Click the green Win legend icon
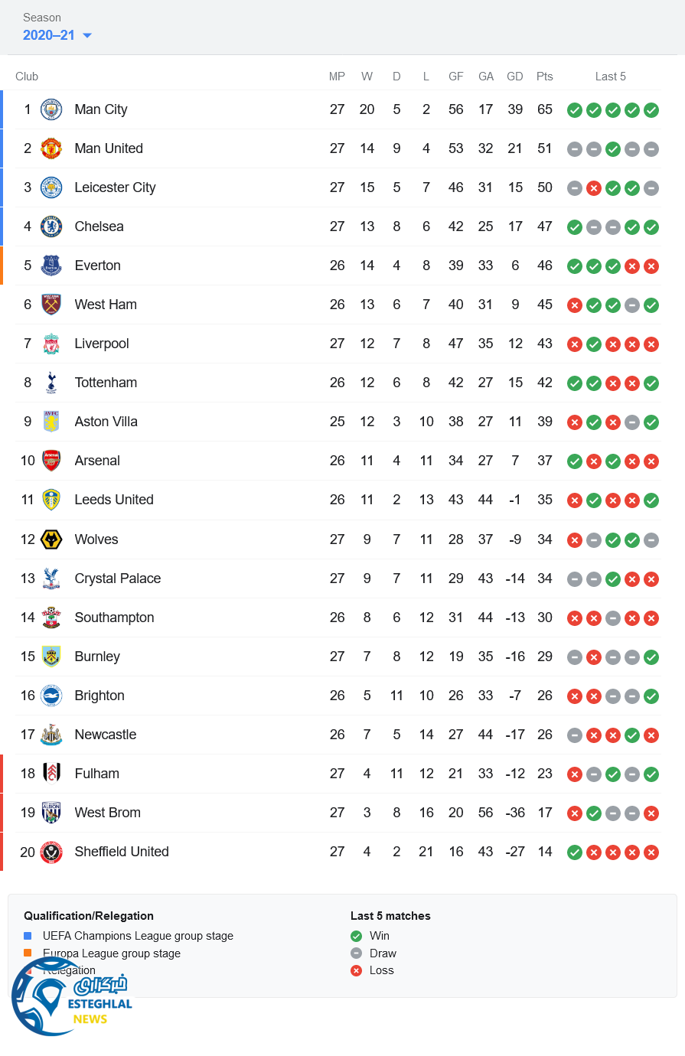This screenshot has height=1056, width=685. coord(356,936)
